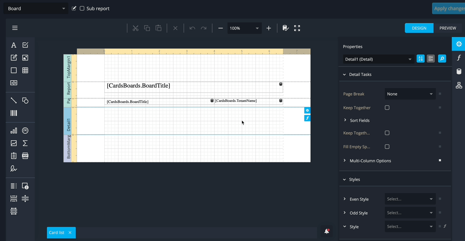The width and height of the screenshot is (465, 241).
Task: Select the Shape toolbox control
Action: pos(25,100)
